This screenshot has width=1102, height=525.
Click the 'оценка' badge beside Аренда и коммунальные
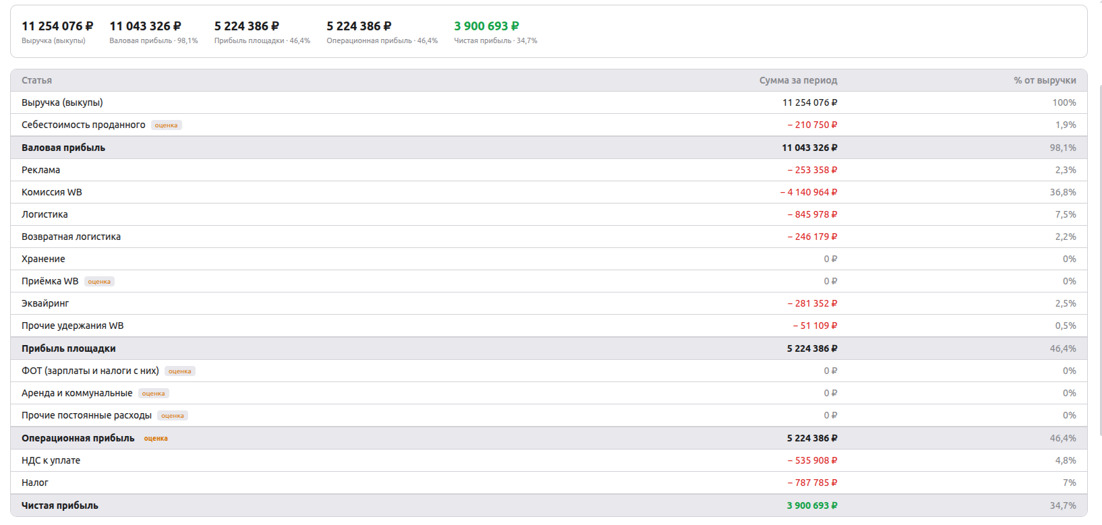pos(154,394)
